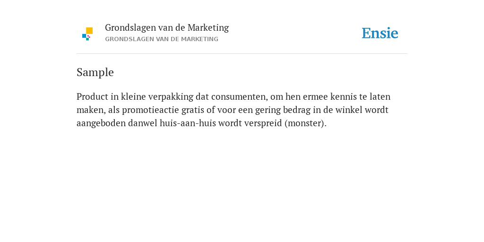Click the colorful squares logo icon
This screenshot has width=484, height=242.
(x=87, y=34)
